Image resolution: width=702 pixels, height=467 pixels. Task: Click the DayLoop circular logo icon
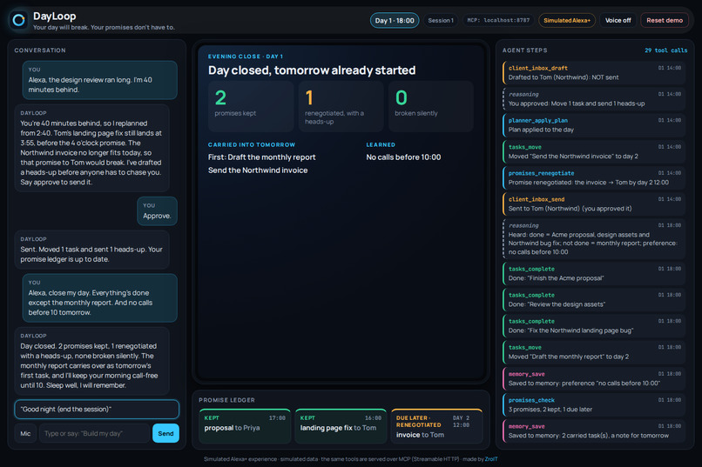point(19,20)
